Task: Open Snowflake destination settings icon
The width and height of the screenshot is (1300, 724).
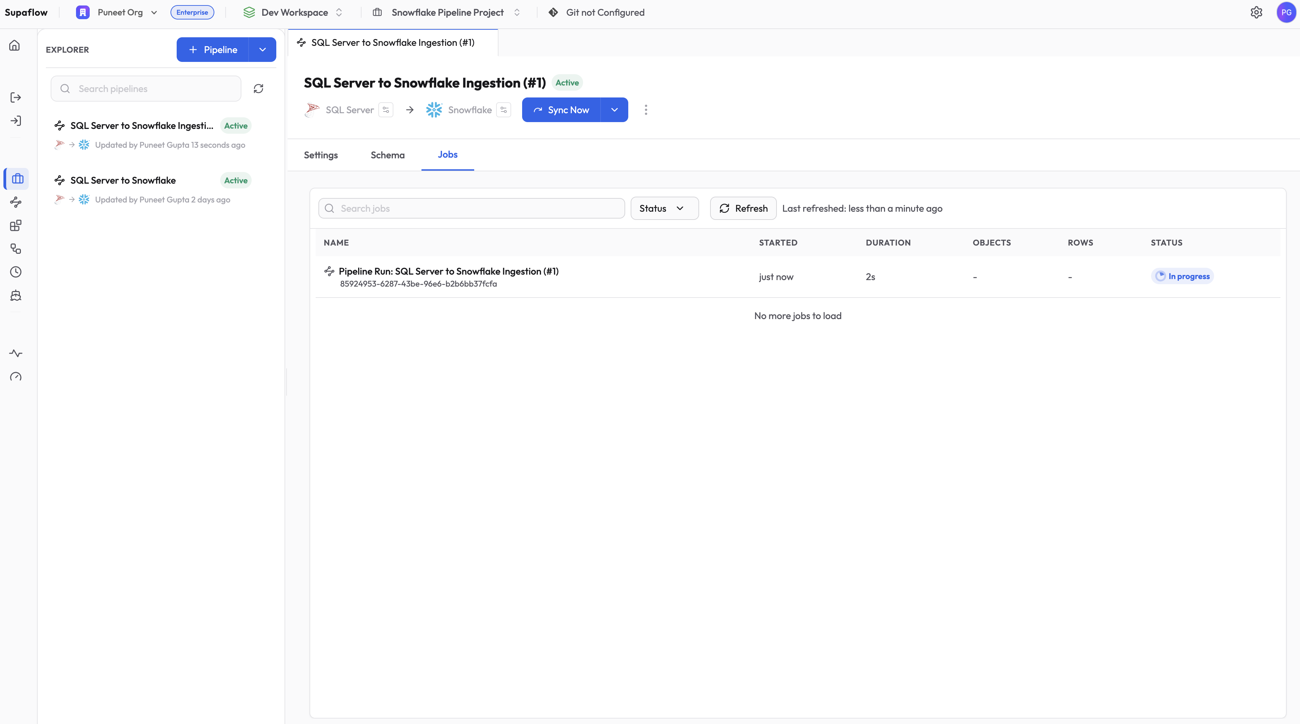Action: pos(504,110)
